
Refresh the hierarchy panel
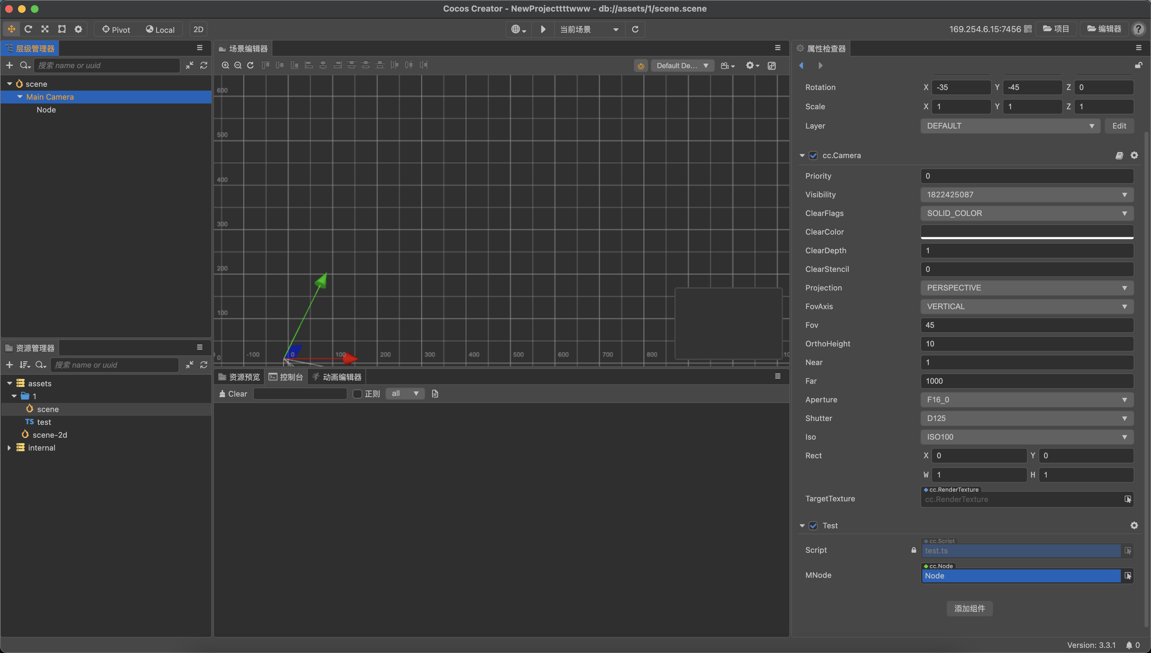204,66
